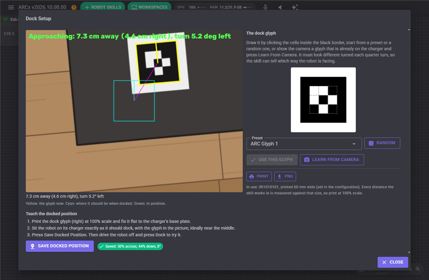Click the camera preview image
Screen dimensions: 429x280
134,111
